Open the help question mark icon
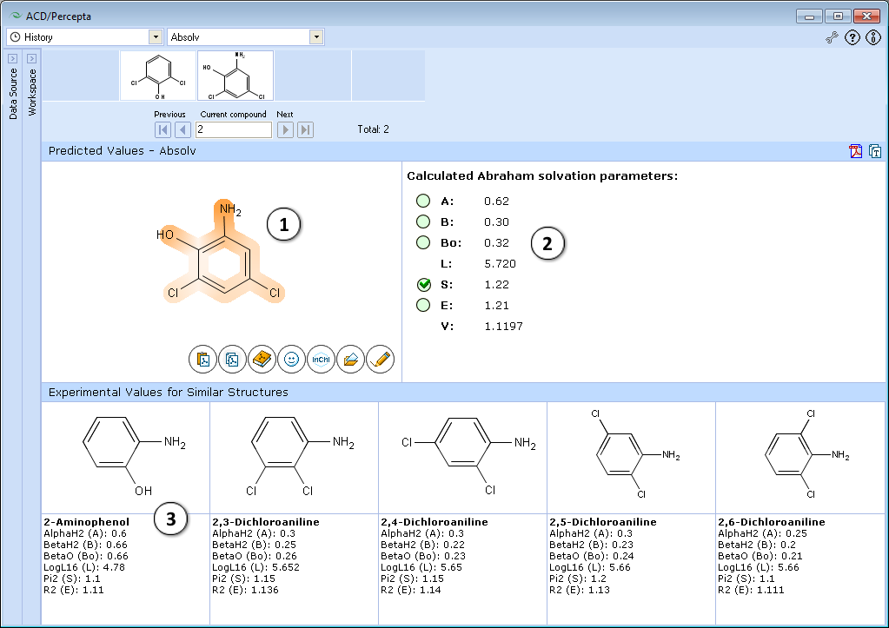The height and width of the screenshot is (628, 889). [x=853, y=37]
